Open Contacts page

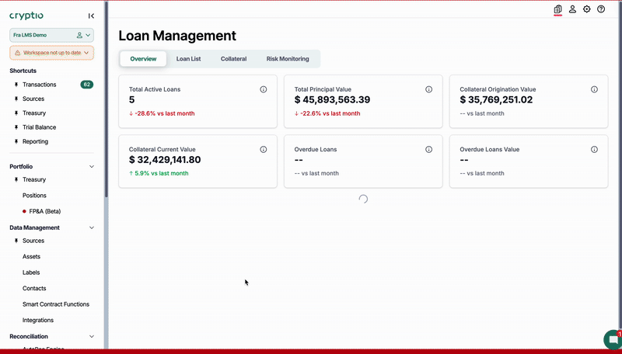pos(34,288)
